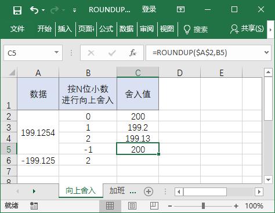
Task: Open the 审阅 ribbon tab
Action: click(x=147, y=29)
